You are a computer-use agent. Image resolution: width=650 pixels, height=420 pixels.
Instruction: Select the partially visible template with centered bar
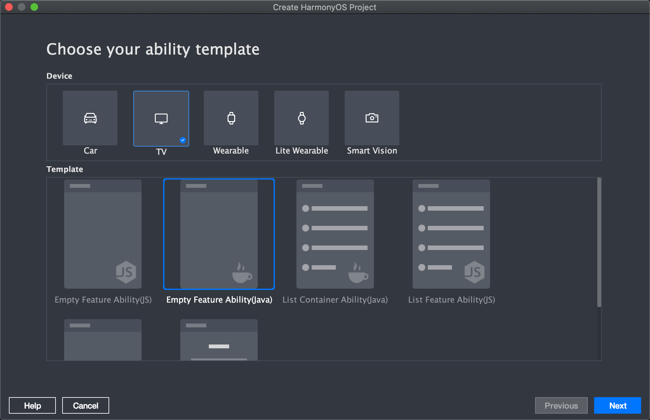click(219, 340)
